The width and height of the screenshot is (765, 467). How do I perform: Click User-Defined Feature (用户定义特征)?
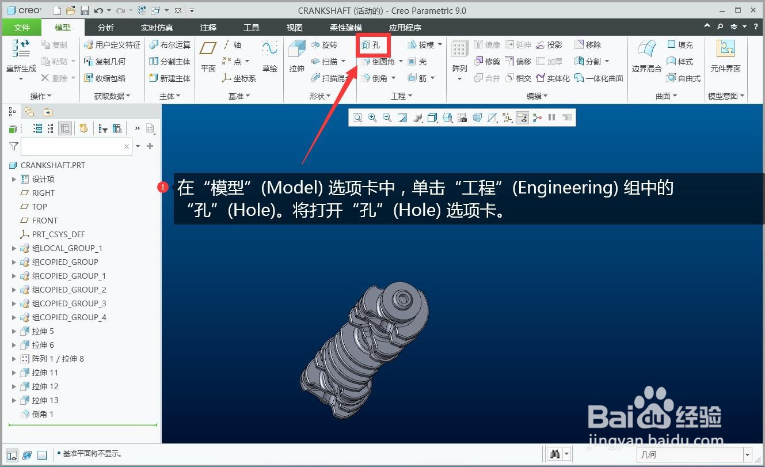112,45
